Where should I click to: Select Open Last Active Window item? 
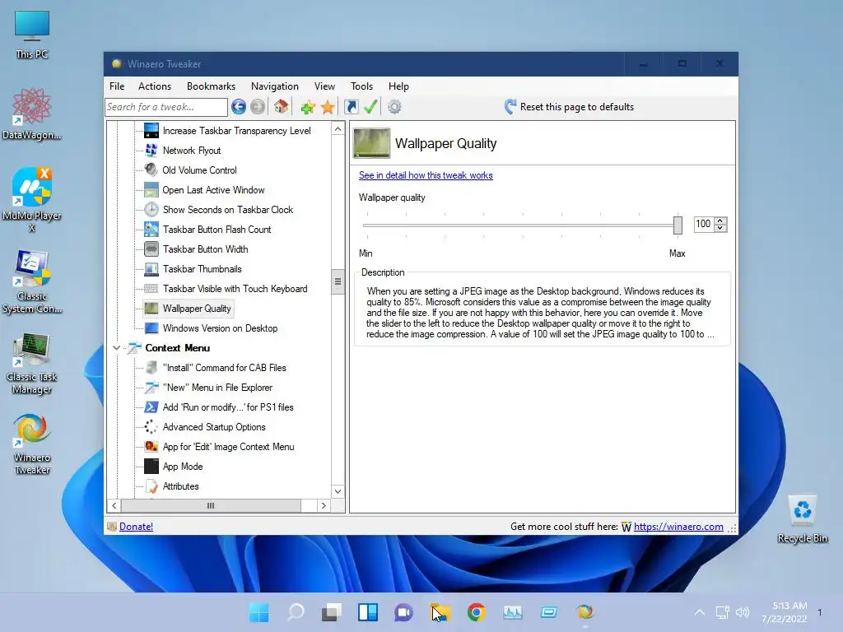tap(213, 190)
